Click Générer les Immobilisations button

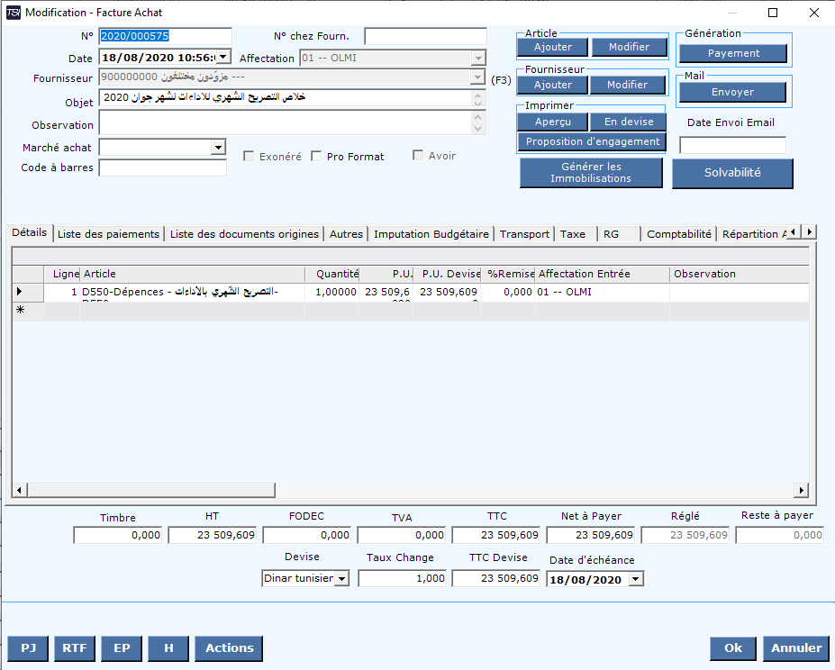[x=591, y=173]
